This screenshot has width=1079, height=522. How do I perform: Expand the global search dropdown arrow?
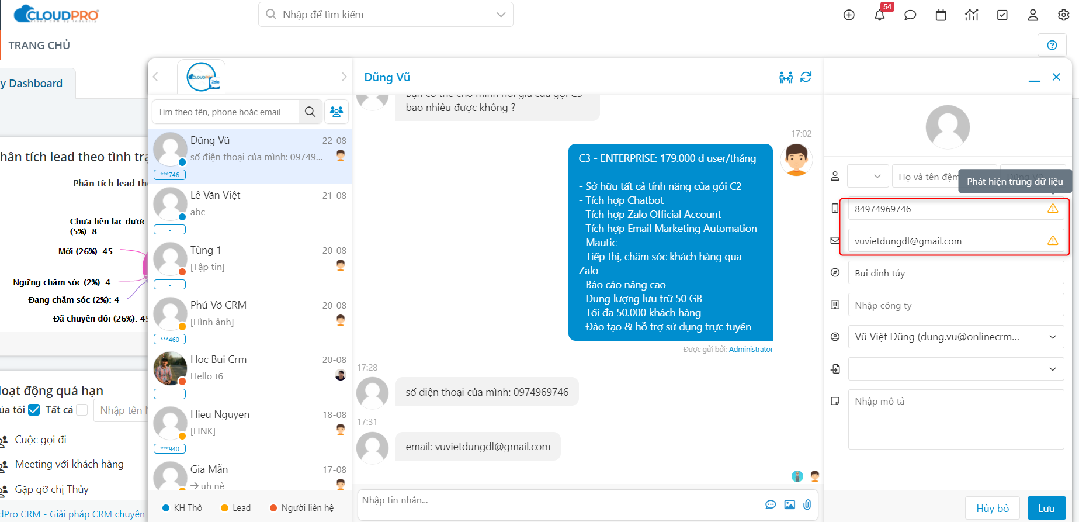[501, 15]
